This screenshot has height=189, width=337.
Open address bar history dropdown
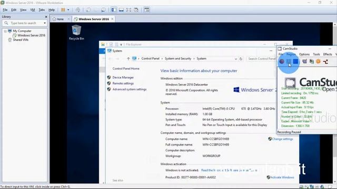coord(235,59)
